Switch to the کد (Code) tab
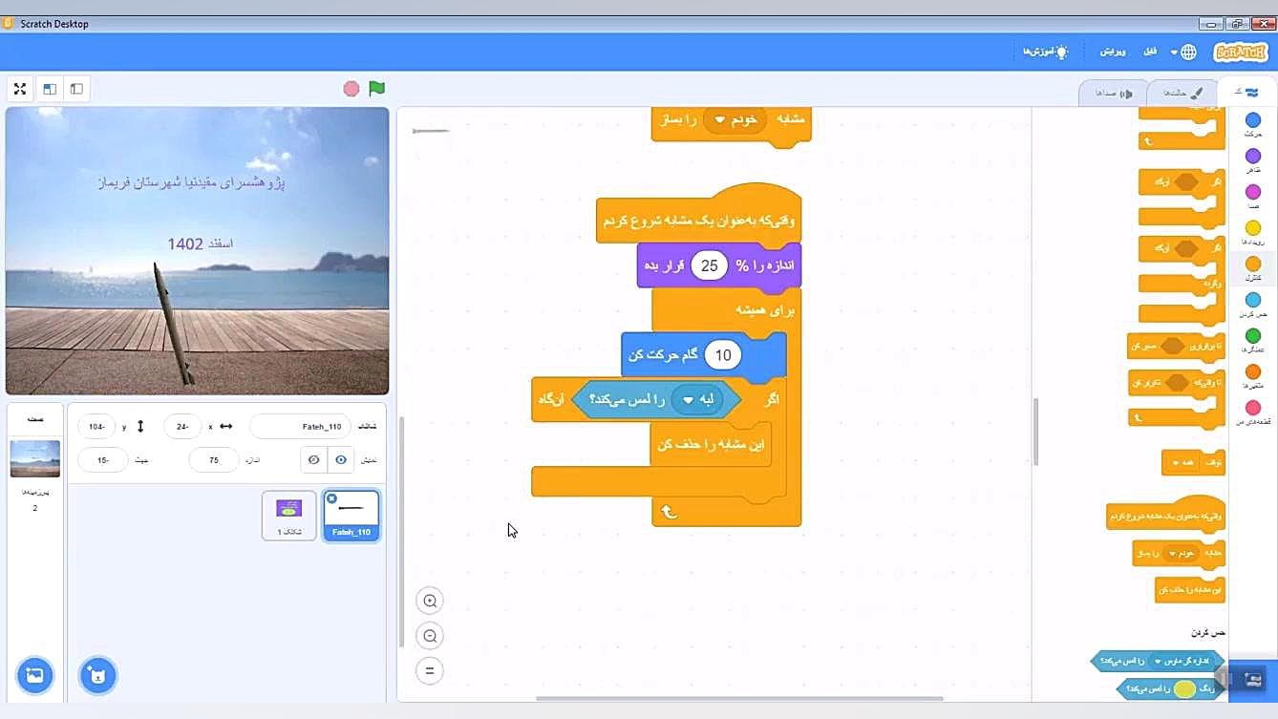 [x=1245, y=93]
